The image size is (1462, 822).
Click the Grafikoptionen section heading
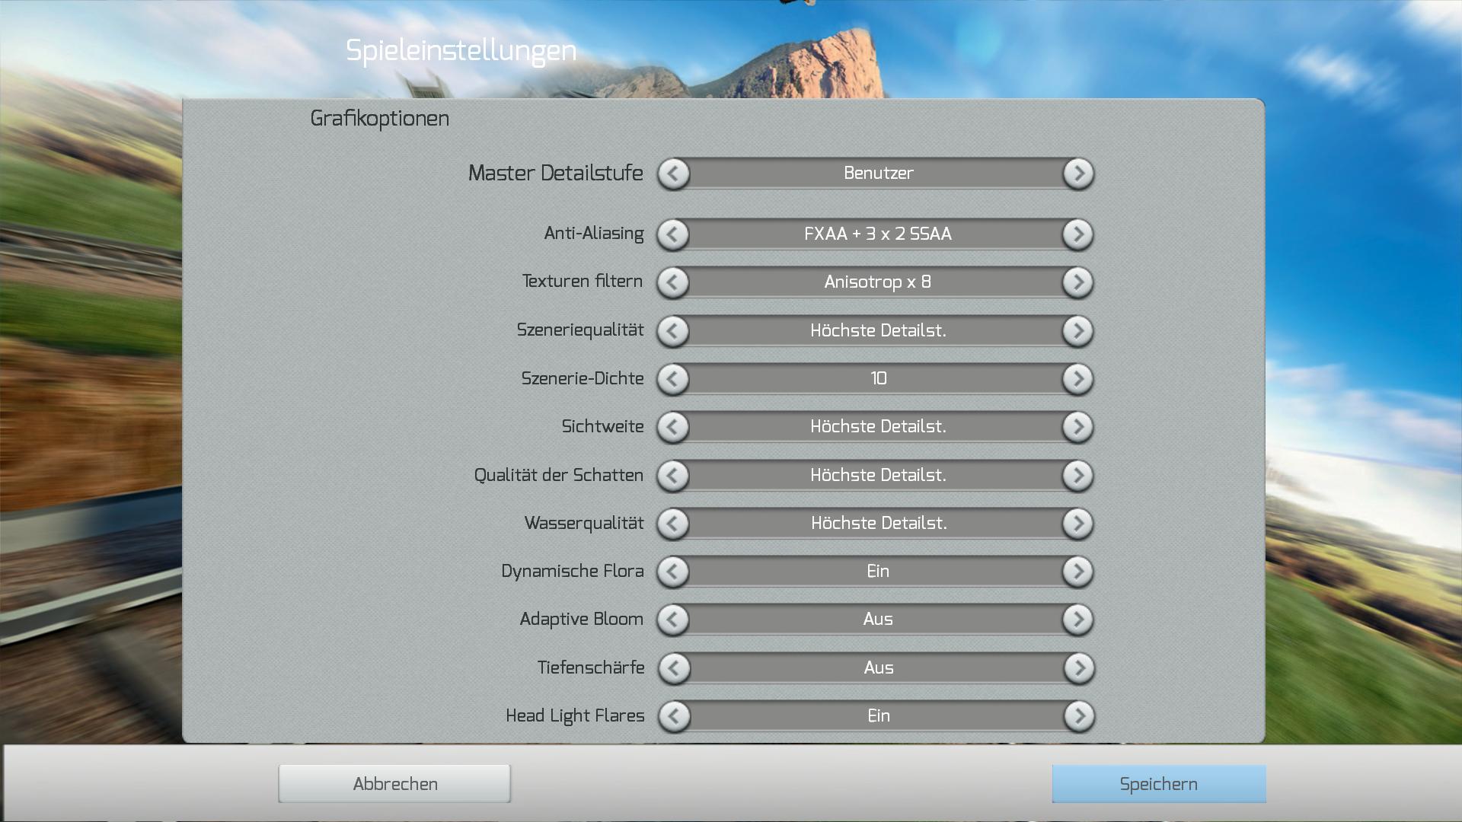coord(379,119)
